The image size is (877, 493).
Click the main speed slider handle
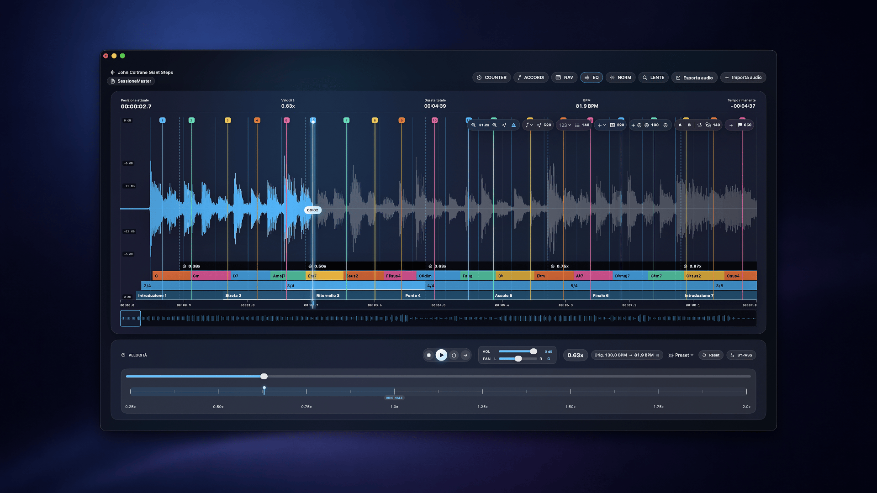coord(264,377)
